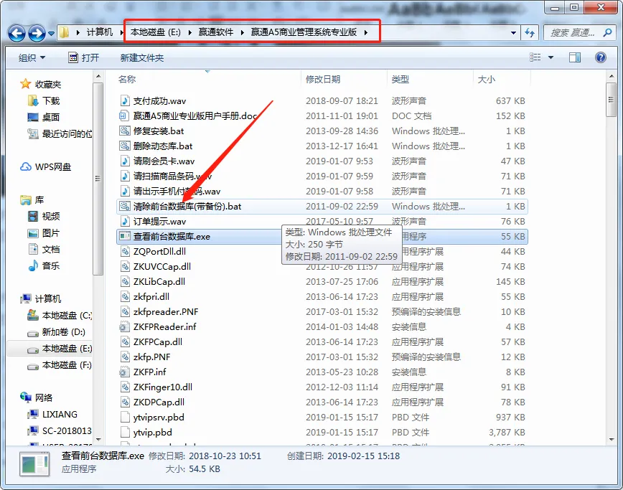The height and width of the screenshot is (490, 623).
Task: Open the 组织 menu
Action: tap(32, 58)
